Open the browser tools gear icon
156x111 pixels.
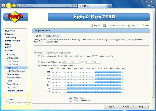tap(152, 6)
